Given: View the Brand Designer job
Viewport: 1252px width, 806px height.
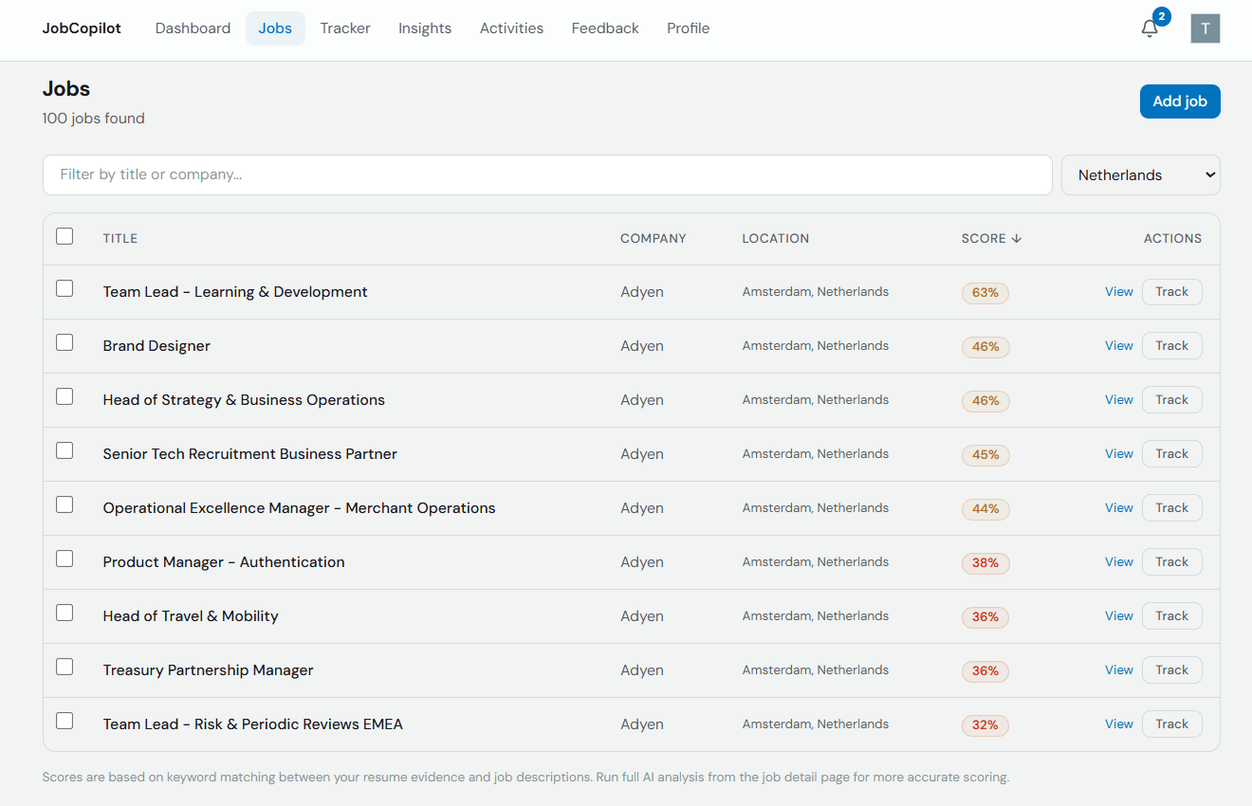Looking at the screenshot, I should pyautogui.click(x=1118, y=346).
